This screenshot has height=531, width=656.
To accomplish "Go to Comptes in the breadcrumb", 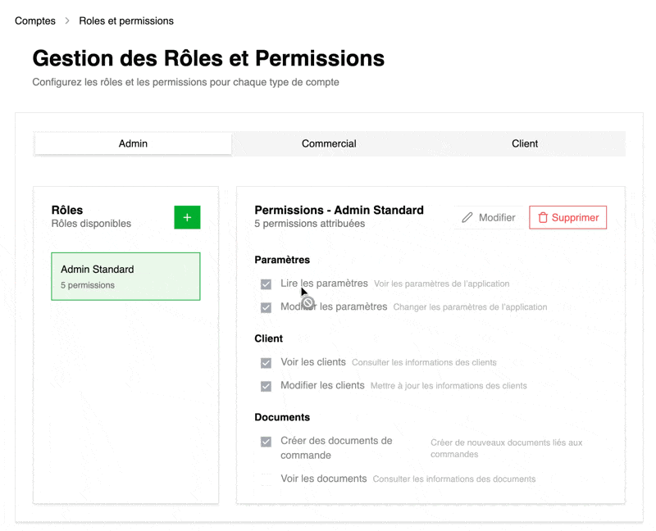I will point(35,20).
